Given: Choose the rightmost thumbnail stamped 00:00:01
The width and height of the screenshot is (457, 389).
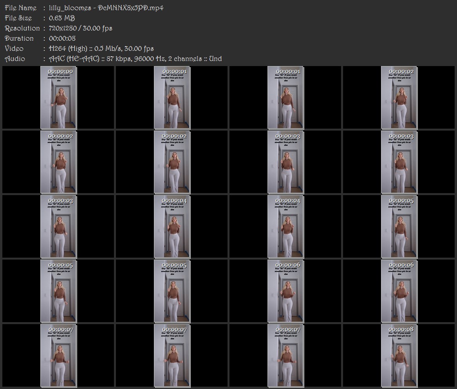Looking at the screenshot, I should 285,97.
